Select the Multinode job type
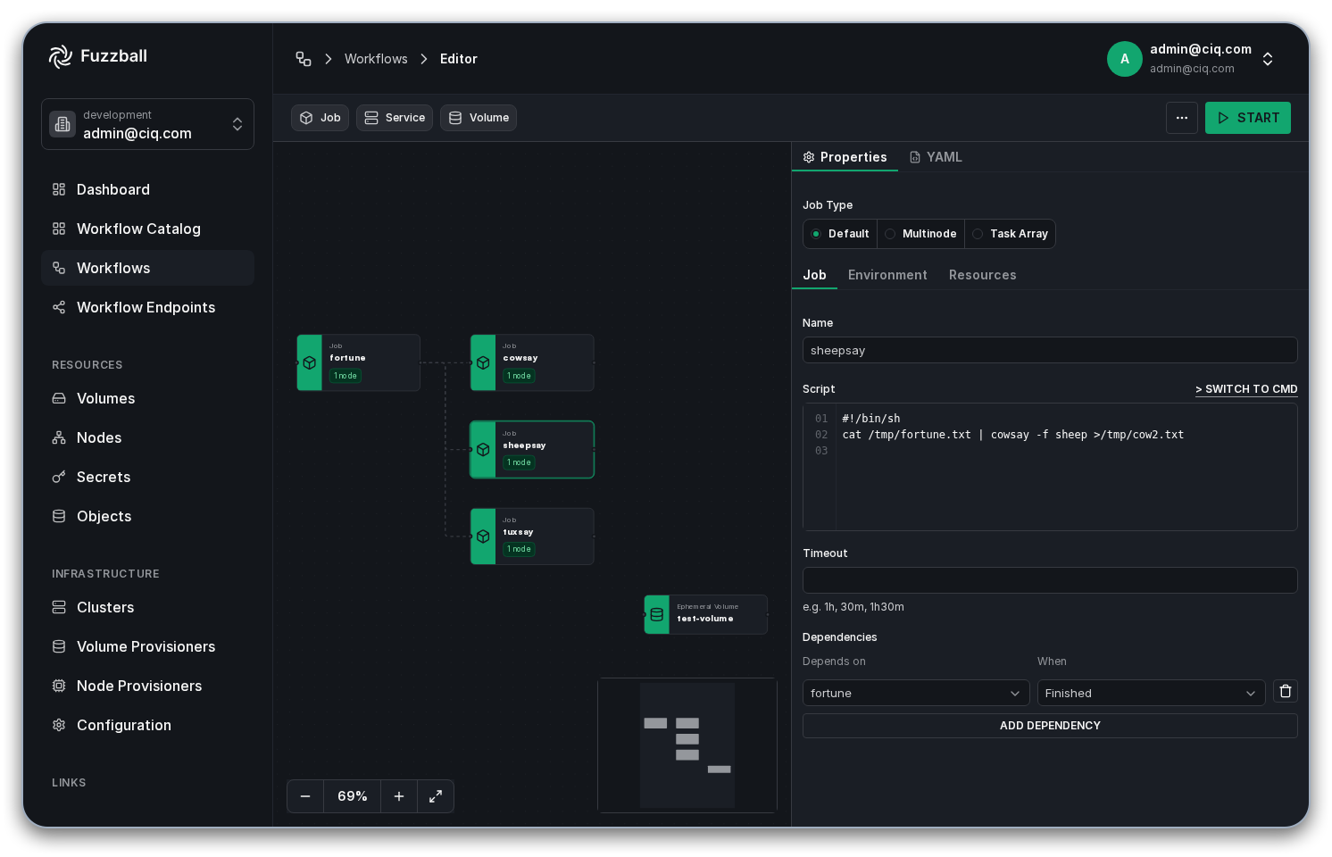Image resolution: width=1332 pixels, height=857 pixels. pyautogui.click(x=920, y=234)
